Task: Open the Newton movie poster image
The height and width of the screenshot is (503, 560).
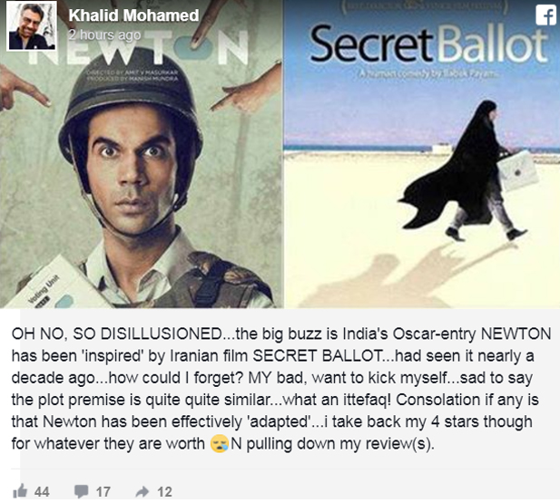Action: click(142, 154)
